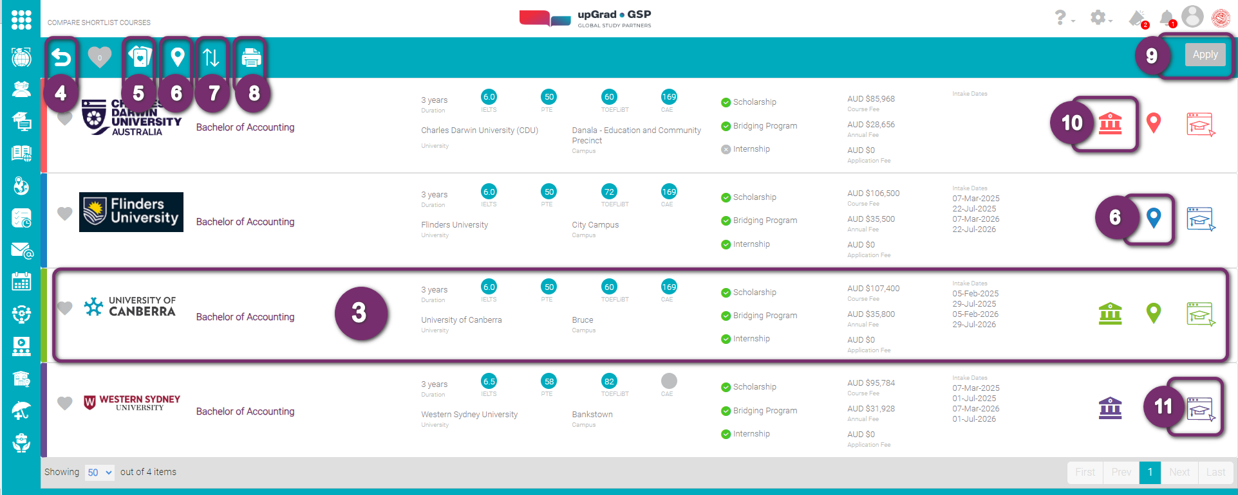This screenshot has height=495, width=1238.
Task: Open Western Sydney course application icon
Action: click(x=1200, y=408)
